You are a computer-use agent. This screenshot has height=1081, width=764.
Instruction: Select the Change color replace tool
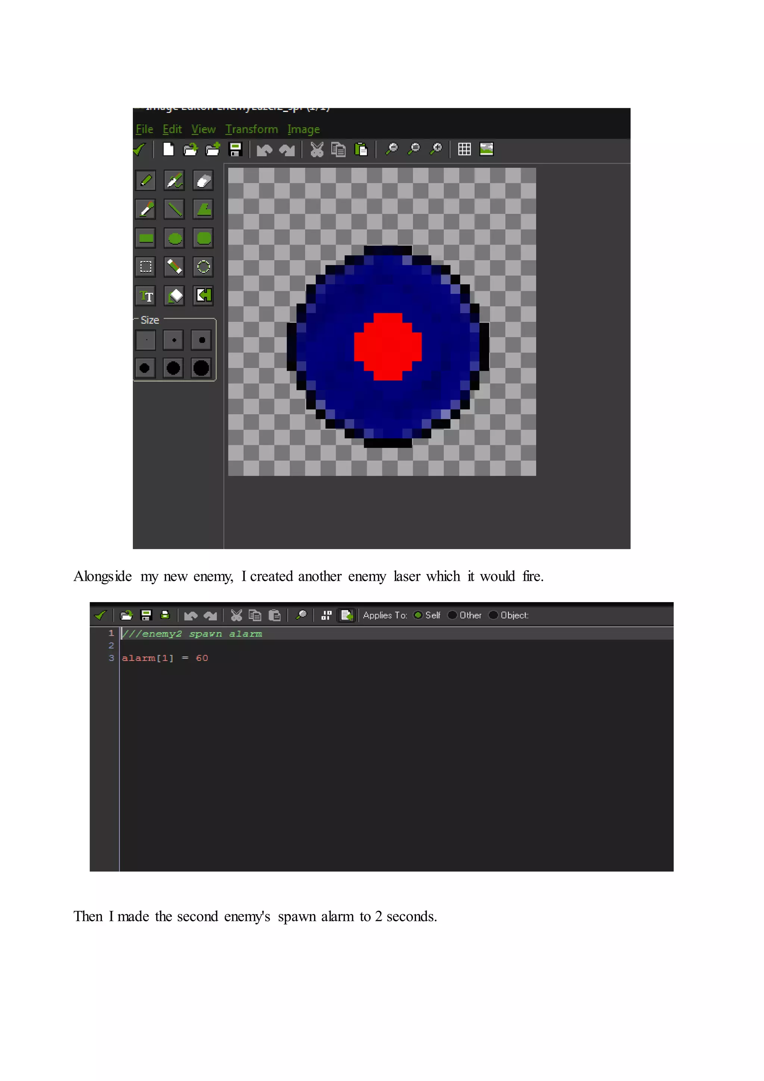coord(203,296)
